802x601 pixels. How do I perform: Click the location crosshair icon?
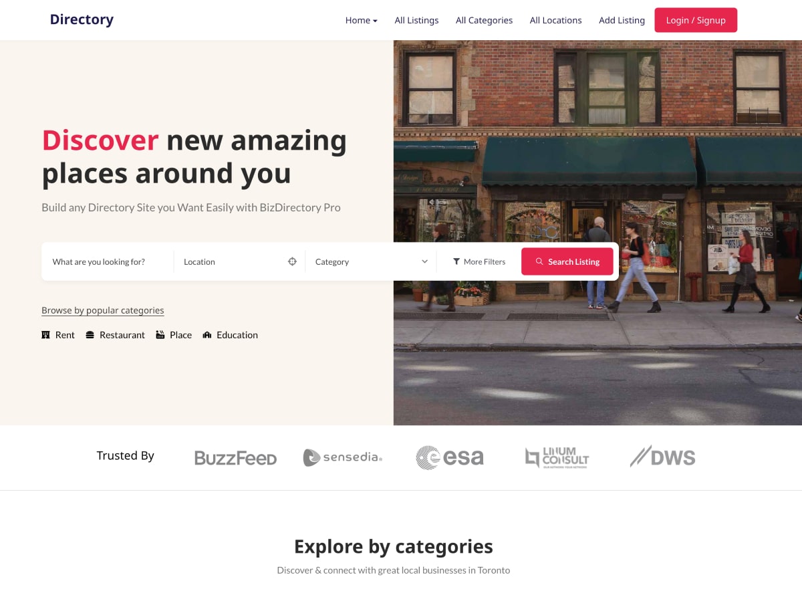pyautogui.click(x=292, y=261)
